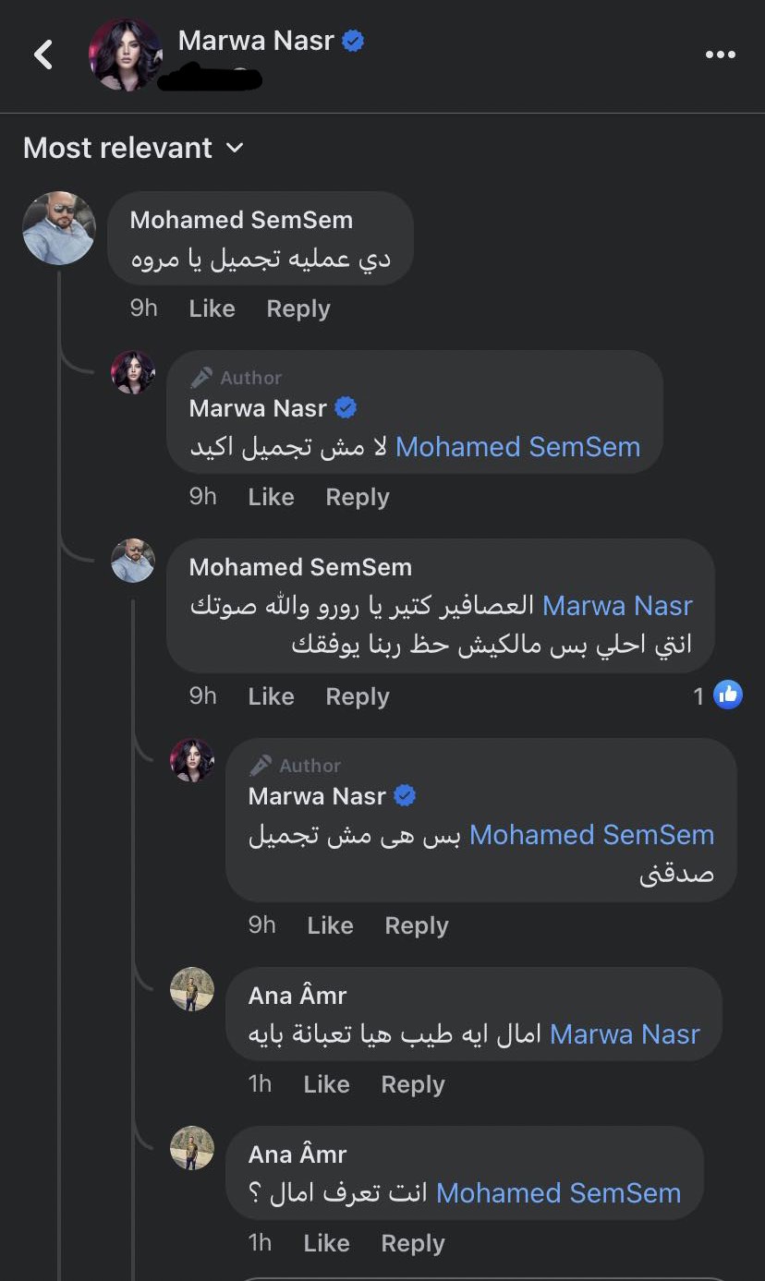
Task: Reply to Marwa Nasr's first author reply
Action: (357, 497)
